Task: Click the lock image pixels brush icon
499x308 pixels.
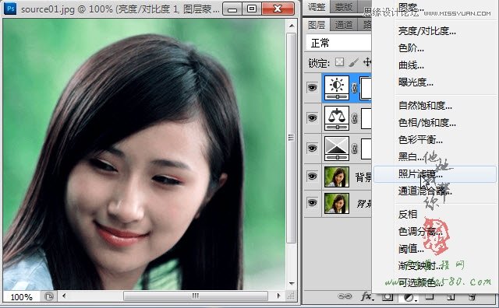Action: point(353,62)
